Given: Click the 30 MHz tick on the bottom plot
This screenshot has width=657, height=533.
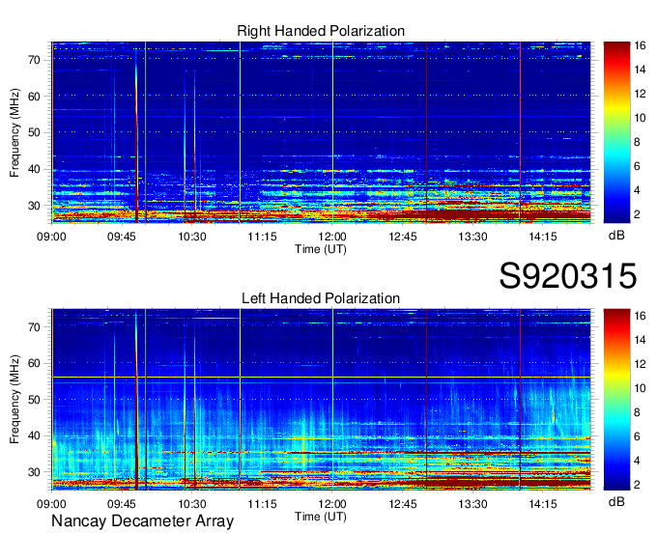Looking at the screenshot, I should (x=35, y=473).
